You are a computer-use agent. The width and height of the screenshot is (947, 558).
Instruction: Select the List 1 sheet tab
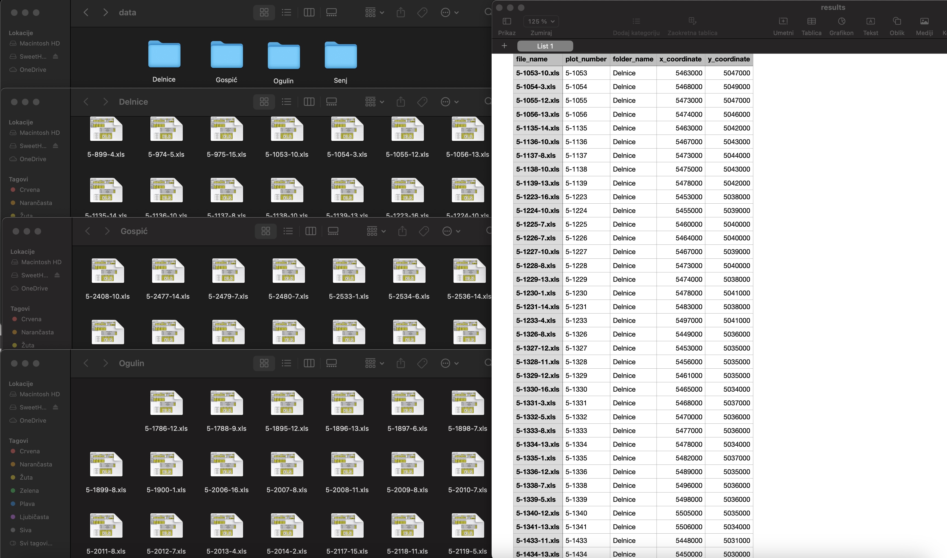pyautogui.click(x=545, y=46)
